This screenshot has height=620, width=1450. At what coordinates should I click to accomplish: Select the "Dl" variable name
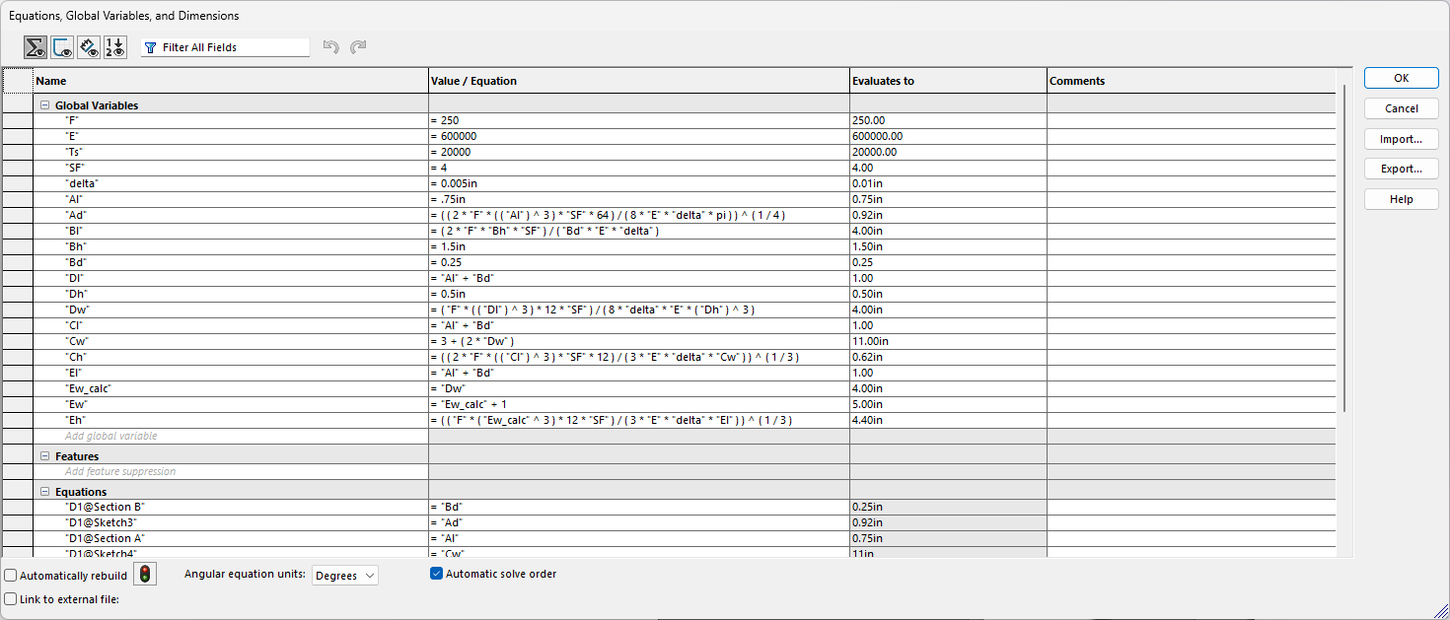pyautogui.click(x=73, y=278)
